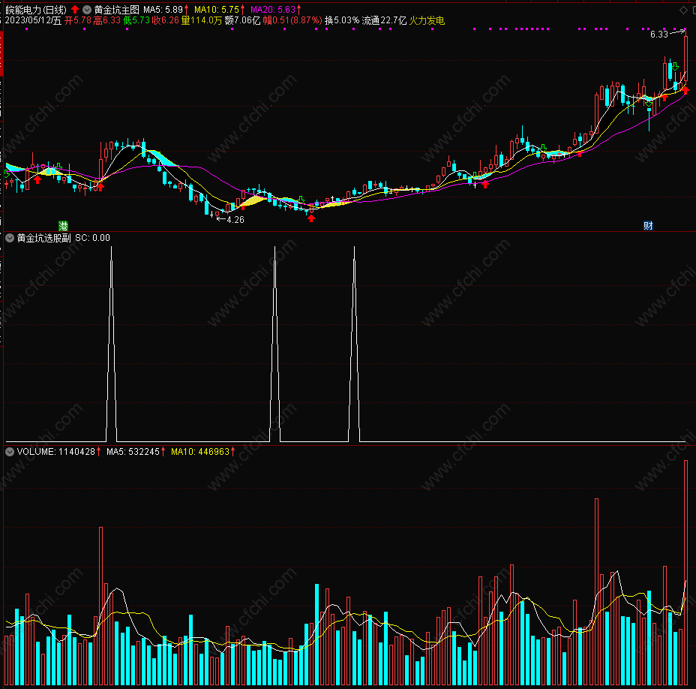
Task: Click the volume MA10: 446963 label
Action: pyautogui.click(x=201, y=452)
